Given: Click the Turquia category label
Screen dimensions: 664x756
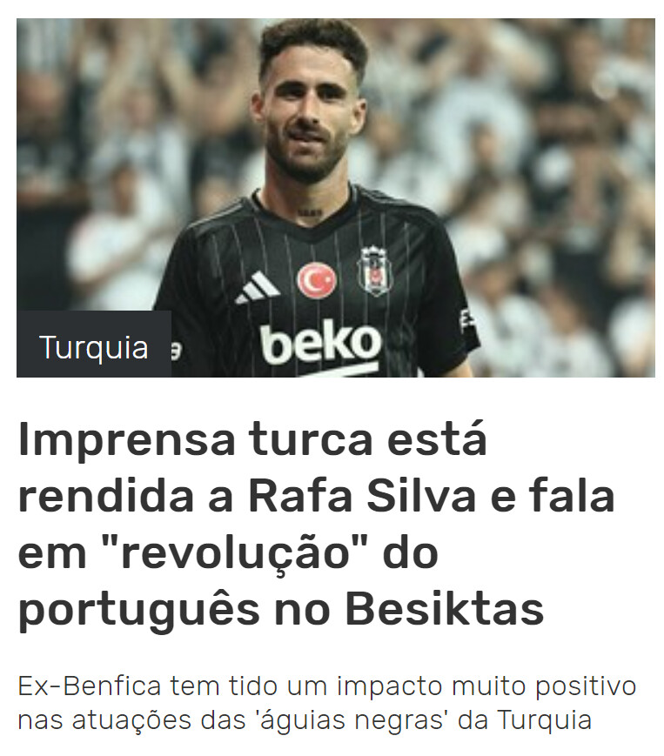Looking at the screenshot, I should tap(94, 346).
